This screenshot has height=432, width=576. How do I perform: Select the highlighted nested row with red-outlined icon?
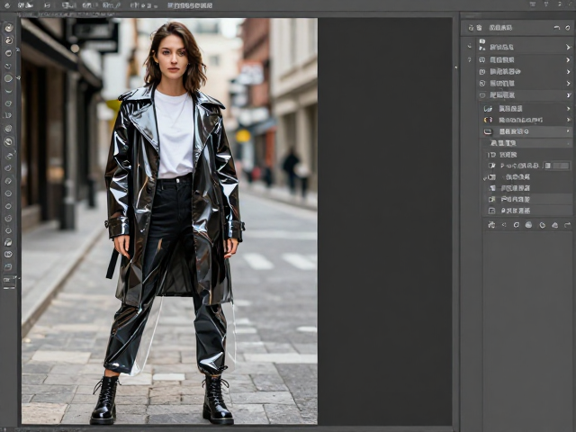tap(526, 131)
